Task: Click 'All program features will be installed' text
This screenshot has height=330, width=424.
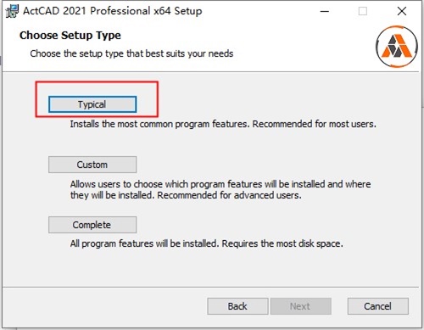Action: click(144, 243)
